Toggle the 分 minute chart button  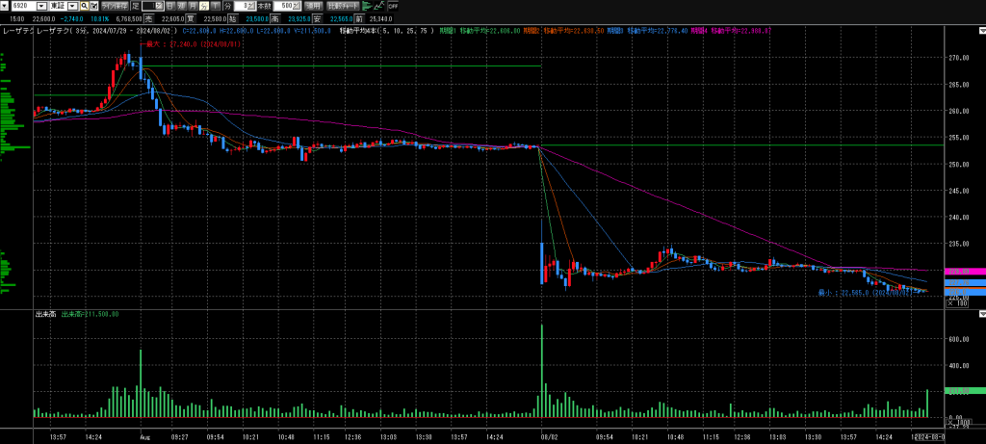[203, 6]
